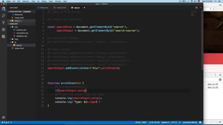Screen dimensions: 223x125
Task: Open Notification Center in menu bar
Action: [219, 1]
